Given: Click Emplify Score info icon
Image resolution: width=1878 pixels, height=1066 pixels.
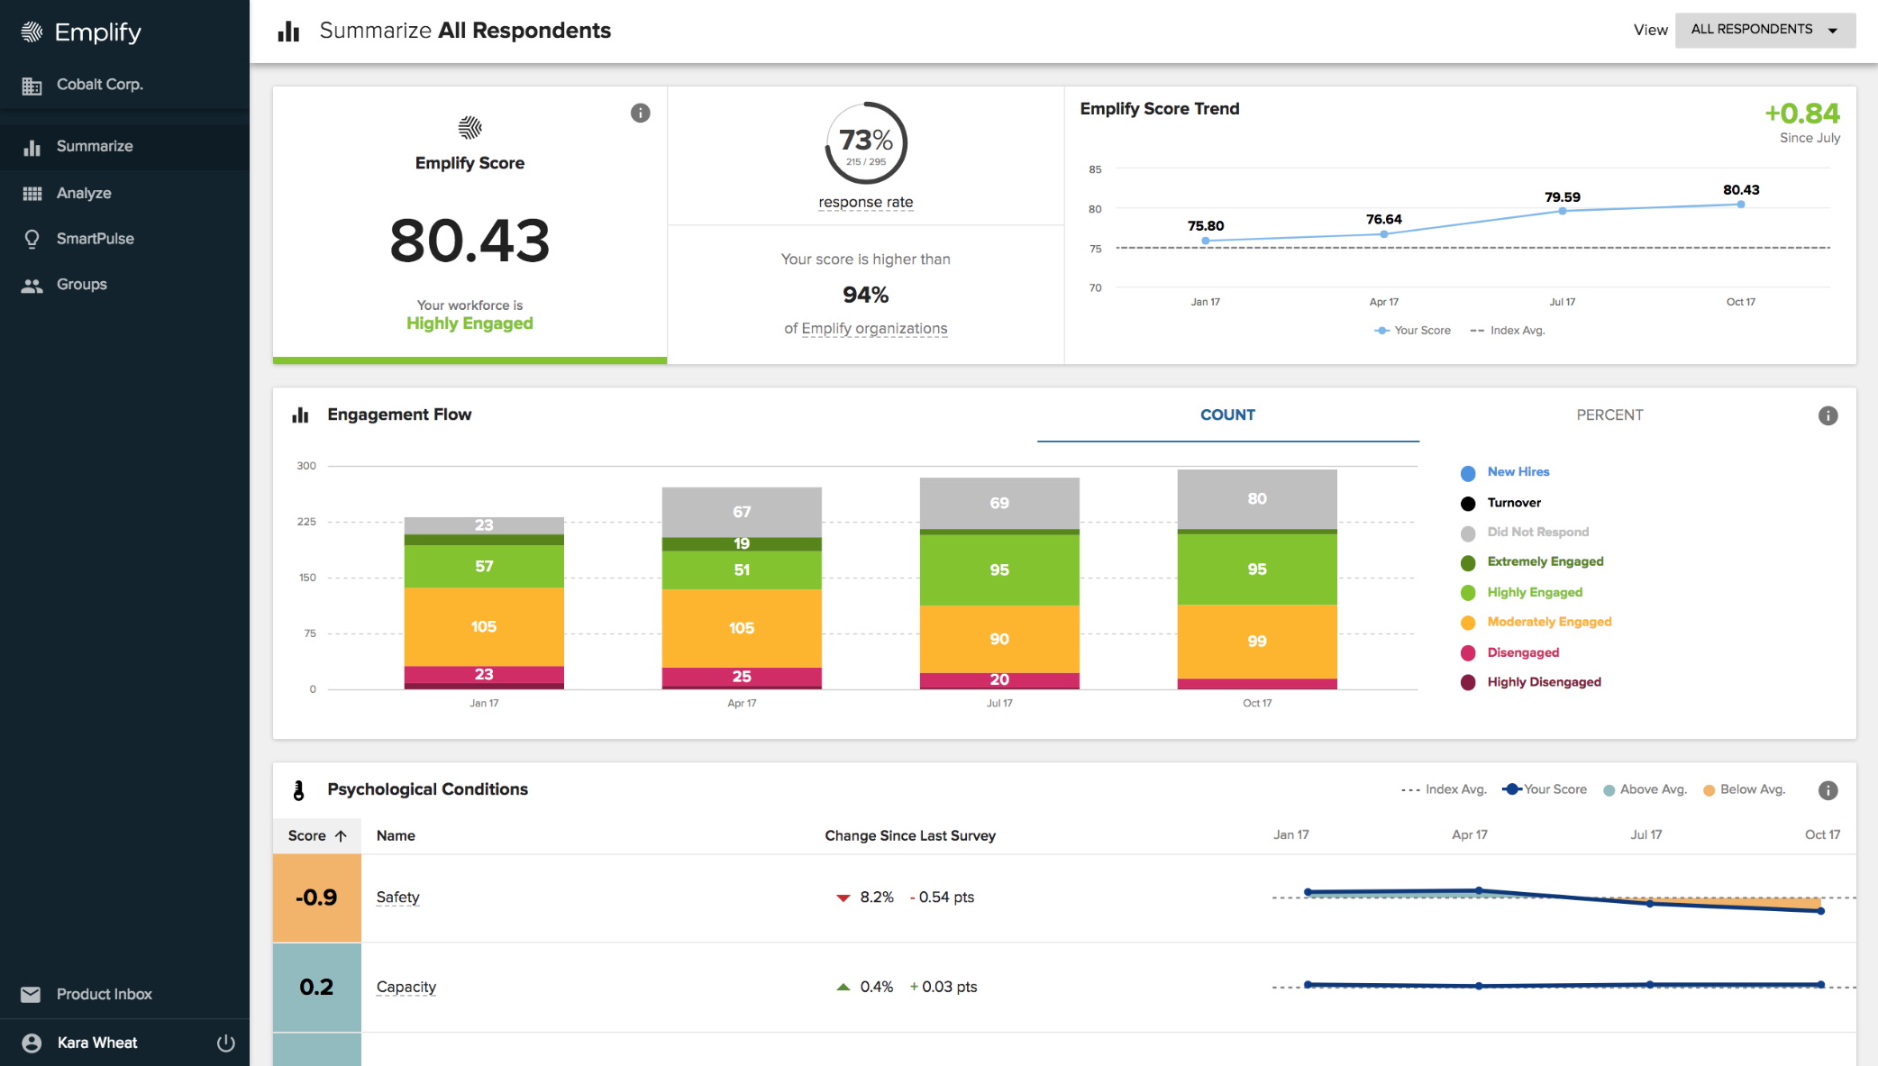Looking at the screenshot, I should [x=640, y=113].
